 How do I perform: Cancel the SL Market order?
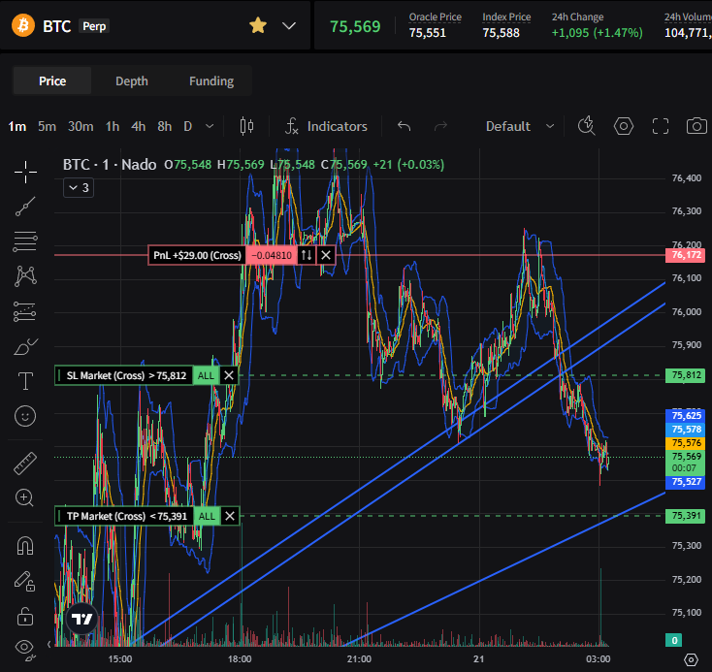point(229,375)
